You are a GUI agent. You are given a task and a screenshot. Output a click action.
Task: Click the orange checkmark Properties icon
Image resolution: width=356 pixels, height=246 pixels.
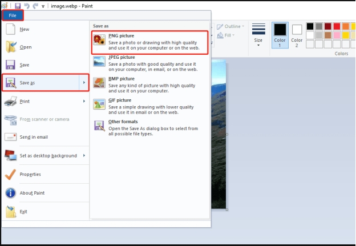point(10,175)
